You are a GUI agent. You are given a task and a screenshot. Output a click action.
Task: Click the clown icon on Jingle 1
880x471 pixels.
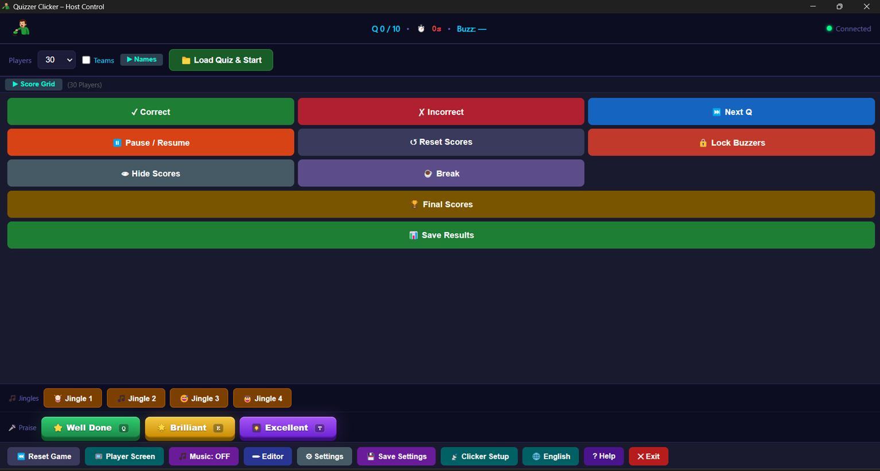[57, 398]
